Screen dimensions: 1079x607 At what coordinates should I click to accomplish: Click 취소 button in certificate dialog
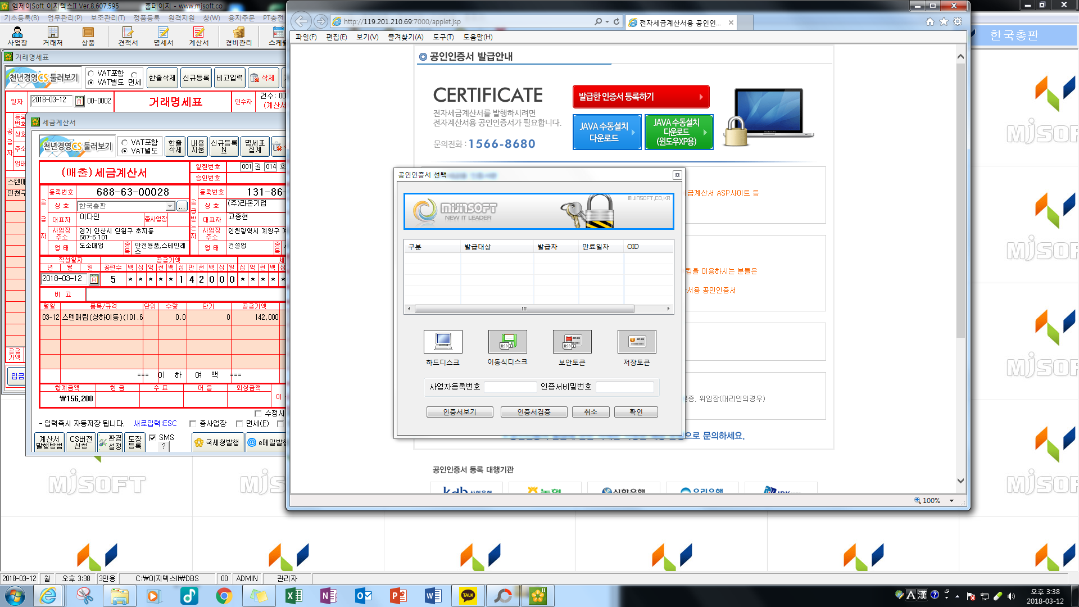[591, 412]
